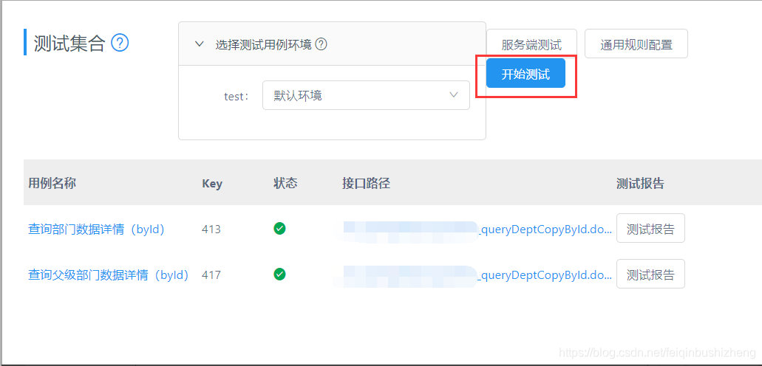Viewport: 762px width, 366px height.
Task: Click the Key column header
Action: [x=212, y=184]
